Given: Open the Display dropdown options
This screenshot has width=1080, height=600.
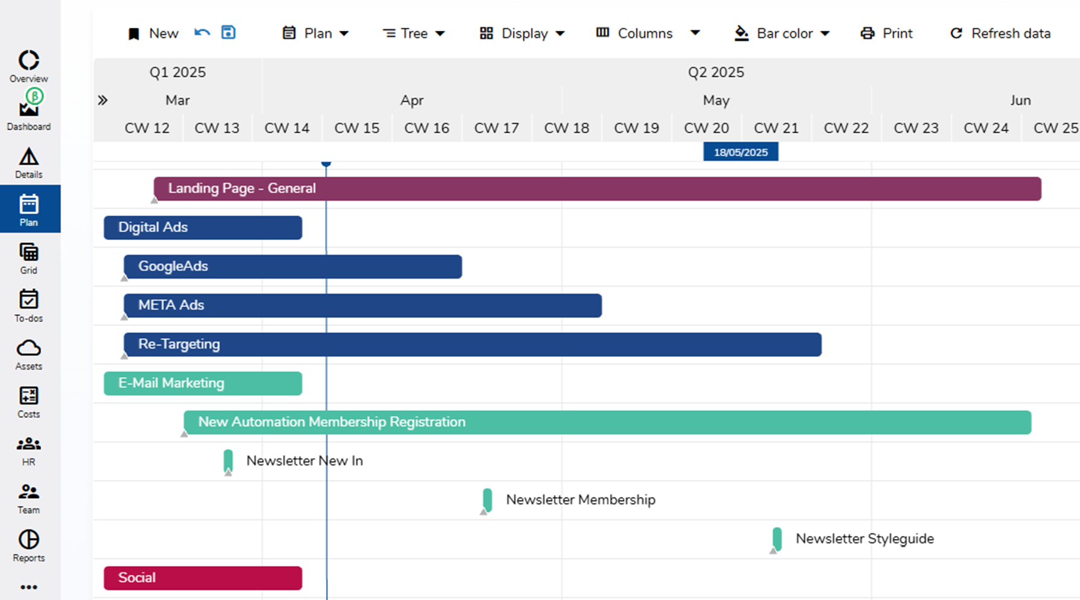Looking at the screenshot, I should pyautogui.click(x=523, y=33).
